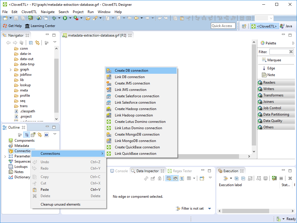The width and height of the screenshot is (297, 223).
Task: Click the Collapse All icon in Navigator
Action: pyautogui.click(x=31, y=43)
